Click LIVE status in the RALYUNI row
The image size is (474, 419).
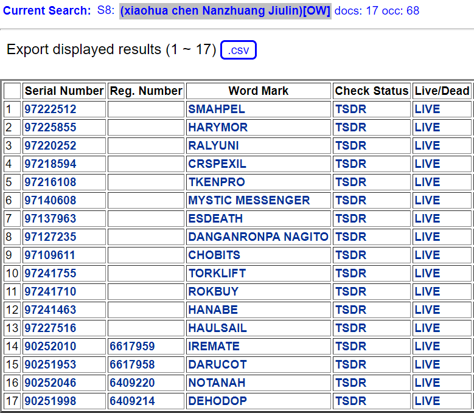point(427,145)
